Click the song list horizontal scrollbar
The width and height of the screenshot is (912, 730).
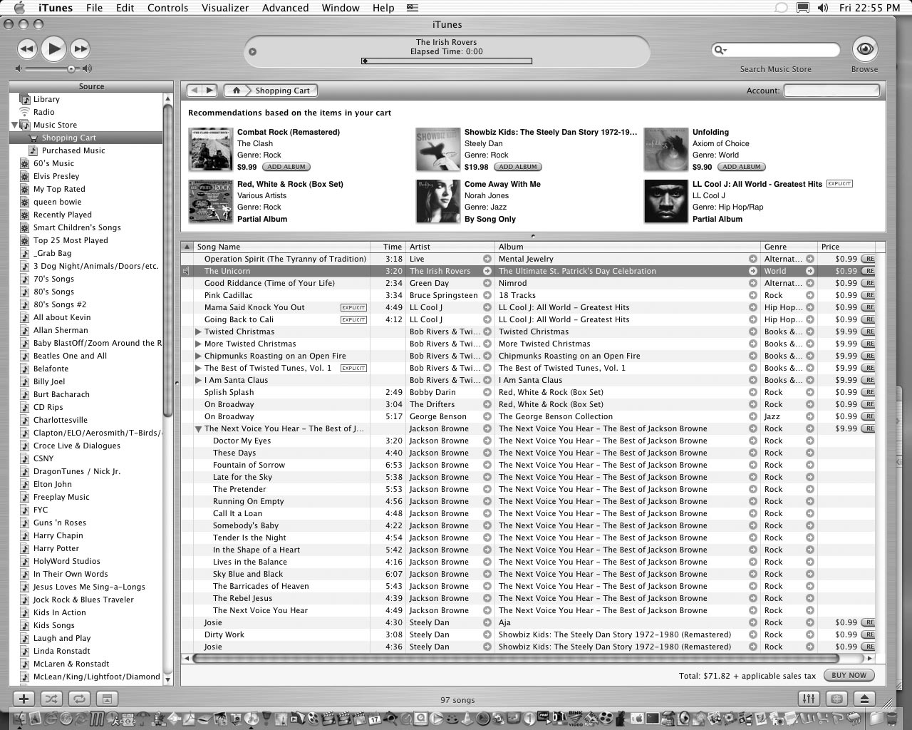(x=516, y=658)
